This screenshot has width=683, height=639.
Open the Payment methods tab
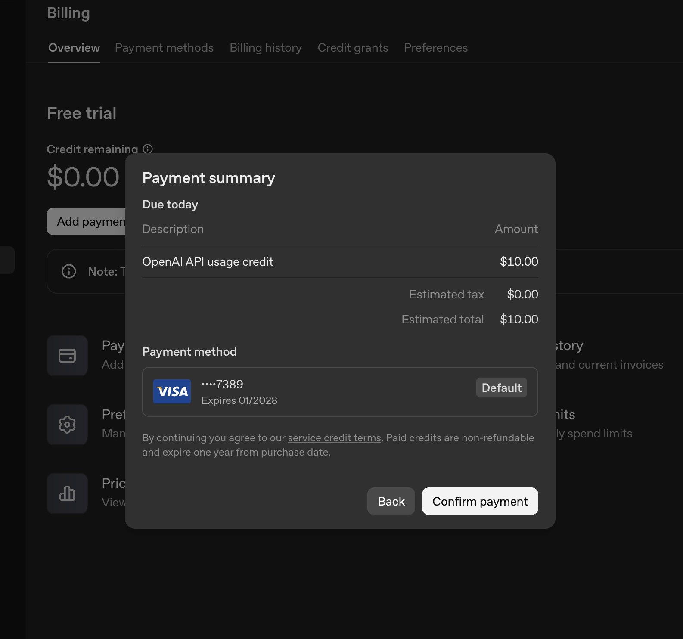pos(164,48)
